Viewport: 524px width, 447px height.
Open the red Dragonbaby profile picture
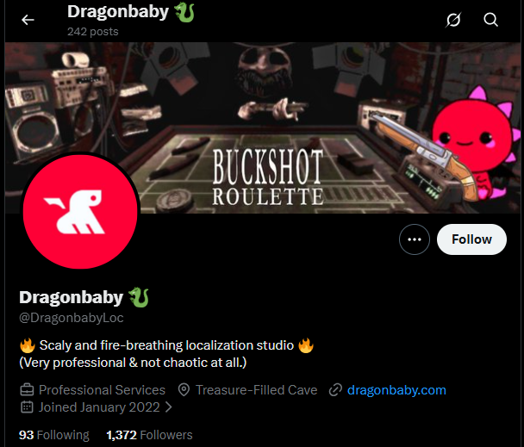coord(80,212)
